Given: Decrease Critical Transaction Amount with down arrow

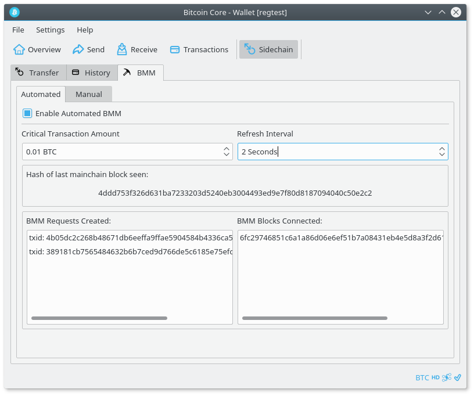Looking at the screenshot, I should (227, 154).
